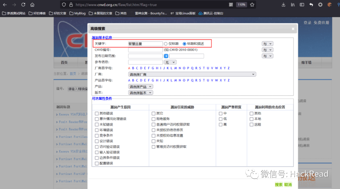Open the 请选择版本 version dropdown
Screen dimensions: 340x189
pos(140,93)
